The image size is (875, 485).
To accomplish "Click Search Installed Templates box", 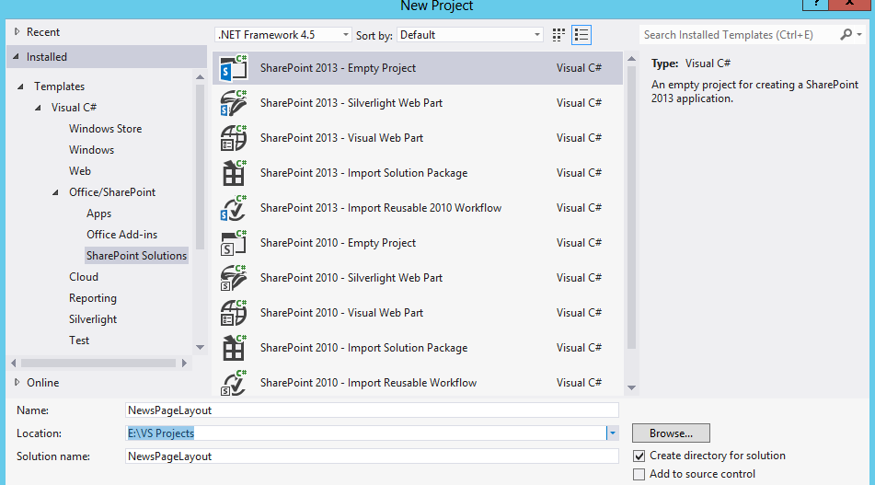I will click(739, 35).
